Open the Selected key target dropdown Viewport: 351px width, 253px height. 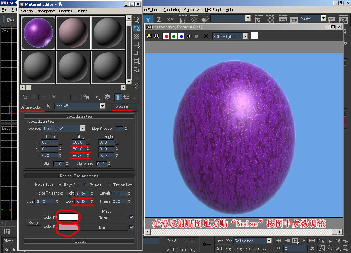(x=269, y=240)
